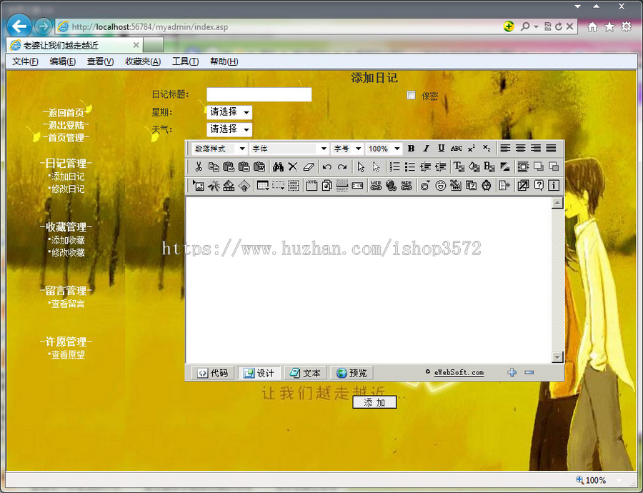The image size is (643, 493).
Task: Click the plus to enlarge editor height
Action: [x=512, y=372]
